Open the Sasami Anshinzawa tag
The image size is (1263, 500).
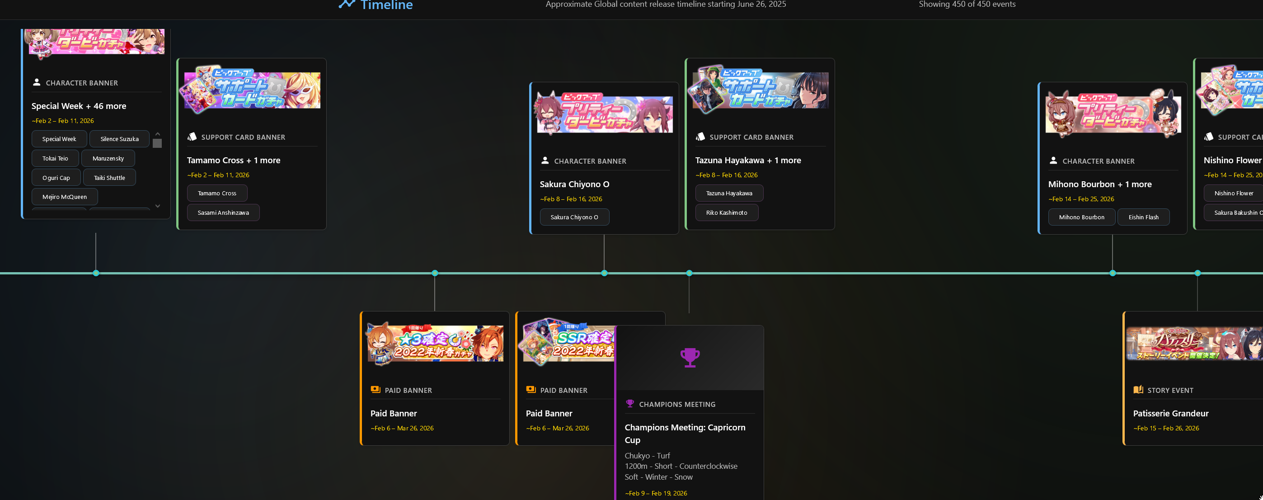223,212
